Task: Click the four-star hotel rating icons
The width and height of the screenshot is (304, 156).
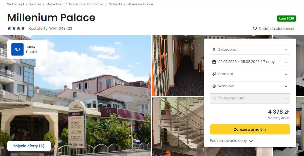Action: point(16,28)
